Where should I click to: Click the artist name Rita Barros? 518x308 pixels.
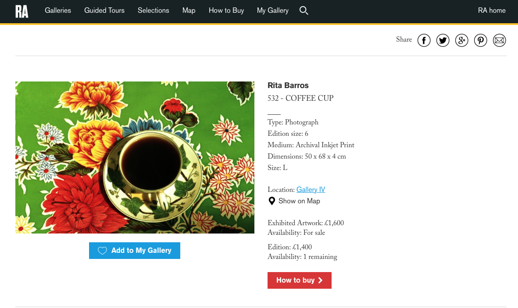[288, 85]
